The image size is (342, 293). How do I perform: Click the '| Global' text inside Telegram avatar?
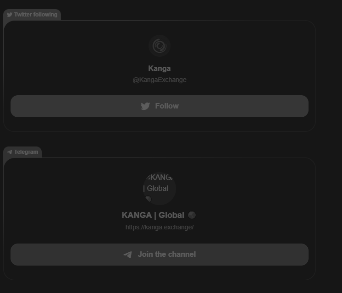[156, 189]
